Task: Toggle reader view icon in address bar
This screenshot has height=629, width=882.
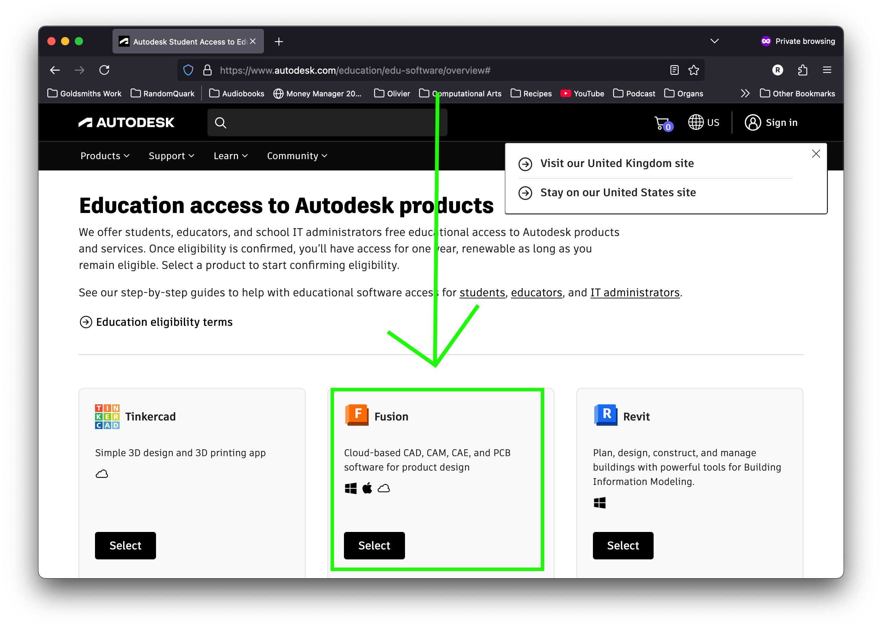Action: (674, 70)
